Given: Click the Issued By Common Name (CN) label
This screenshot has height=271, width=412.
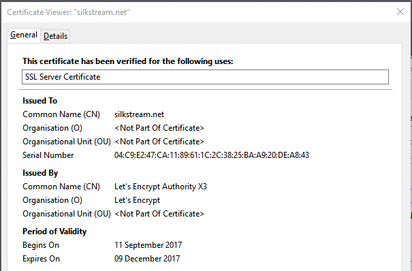Looking at the screenshot, I should pos(61,187).
